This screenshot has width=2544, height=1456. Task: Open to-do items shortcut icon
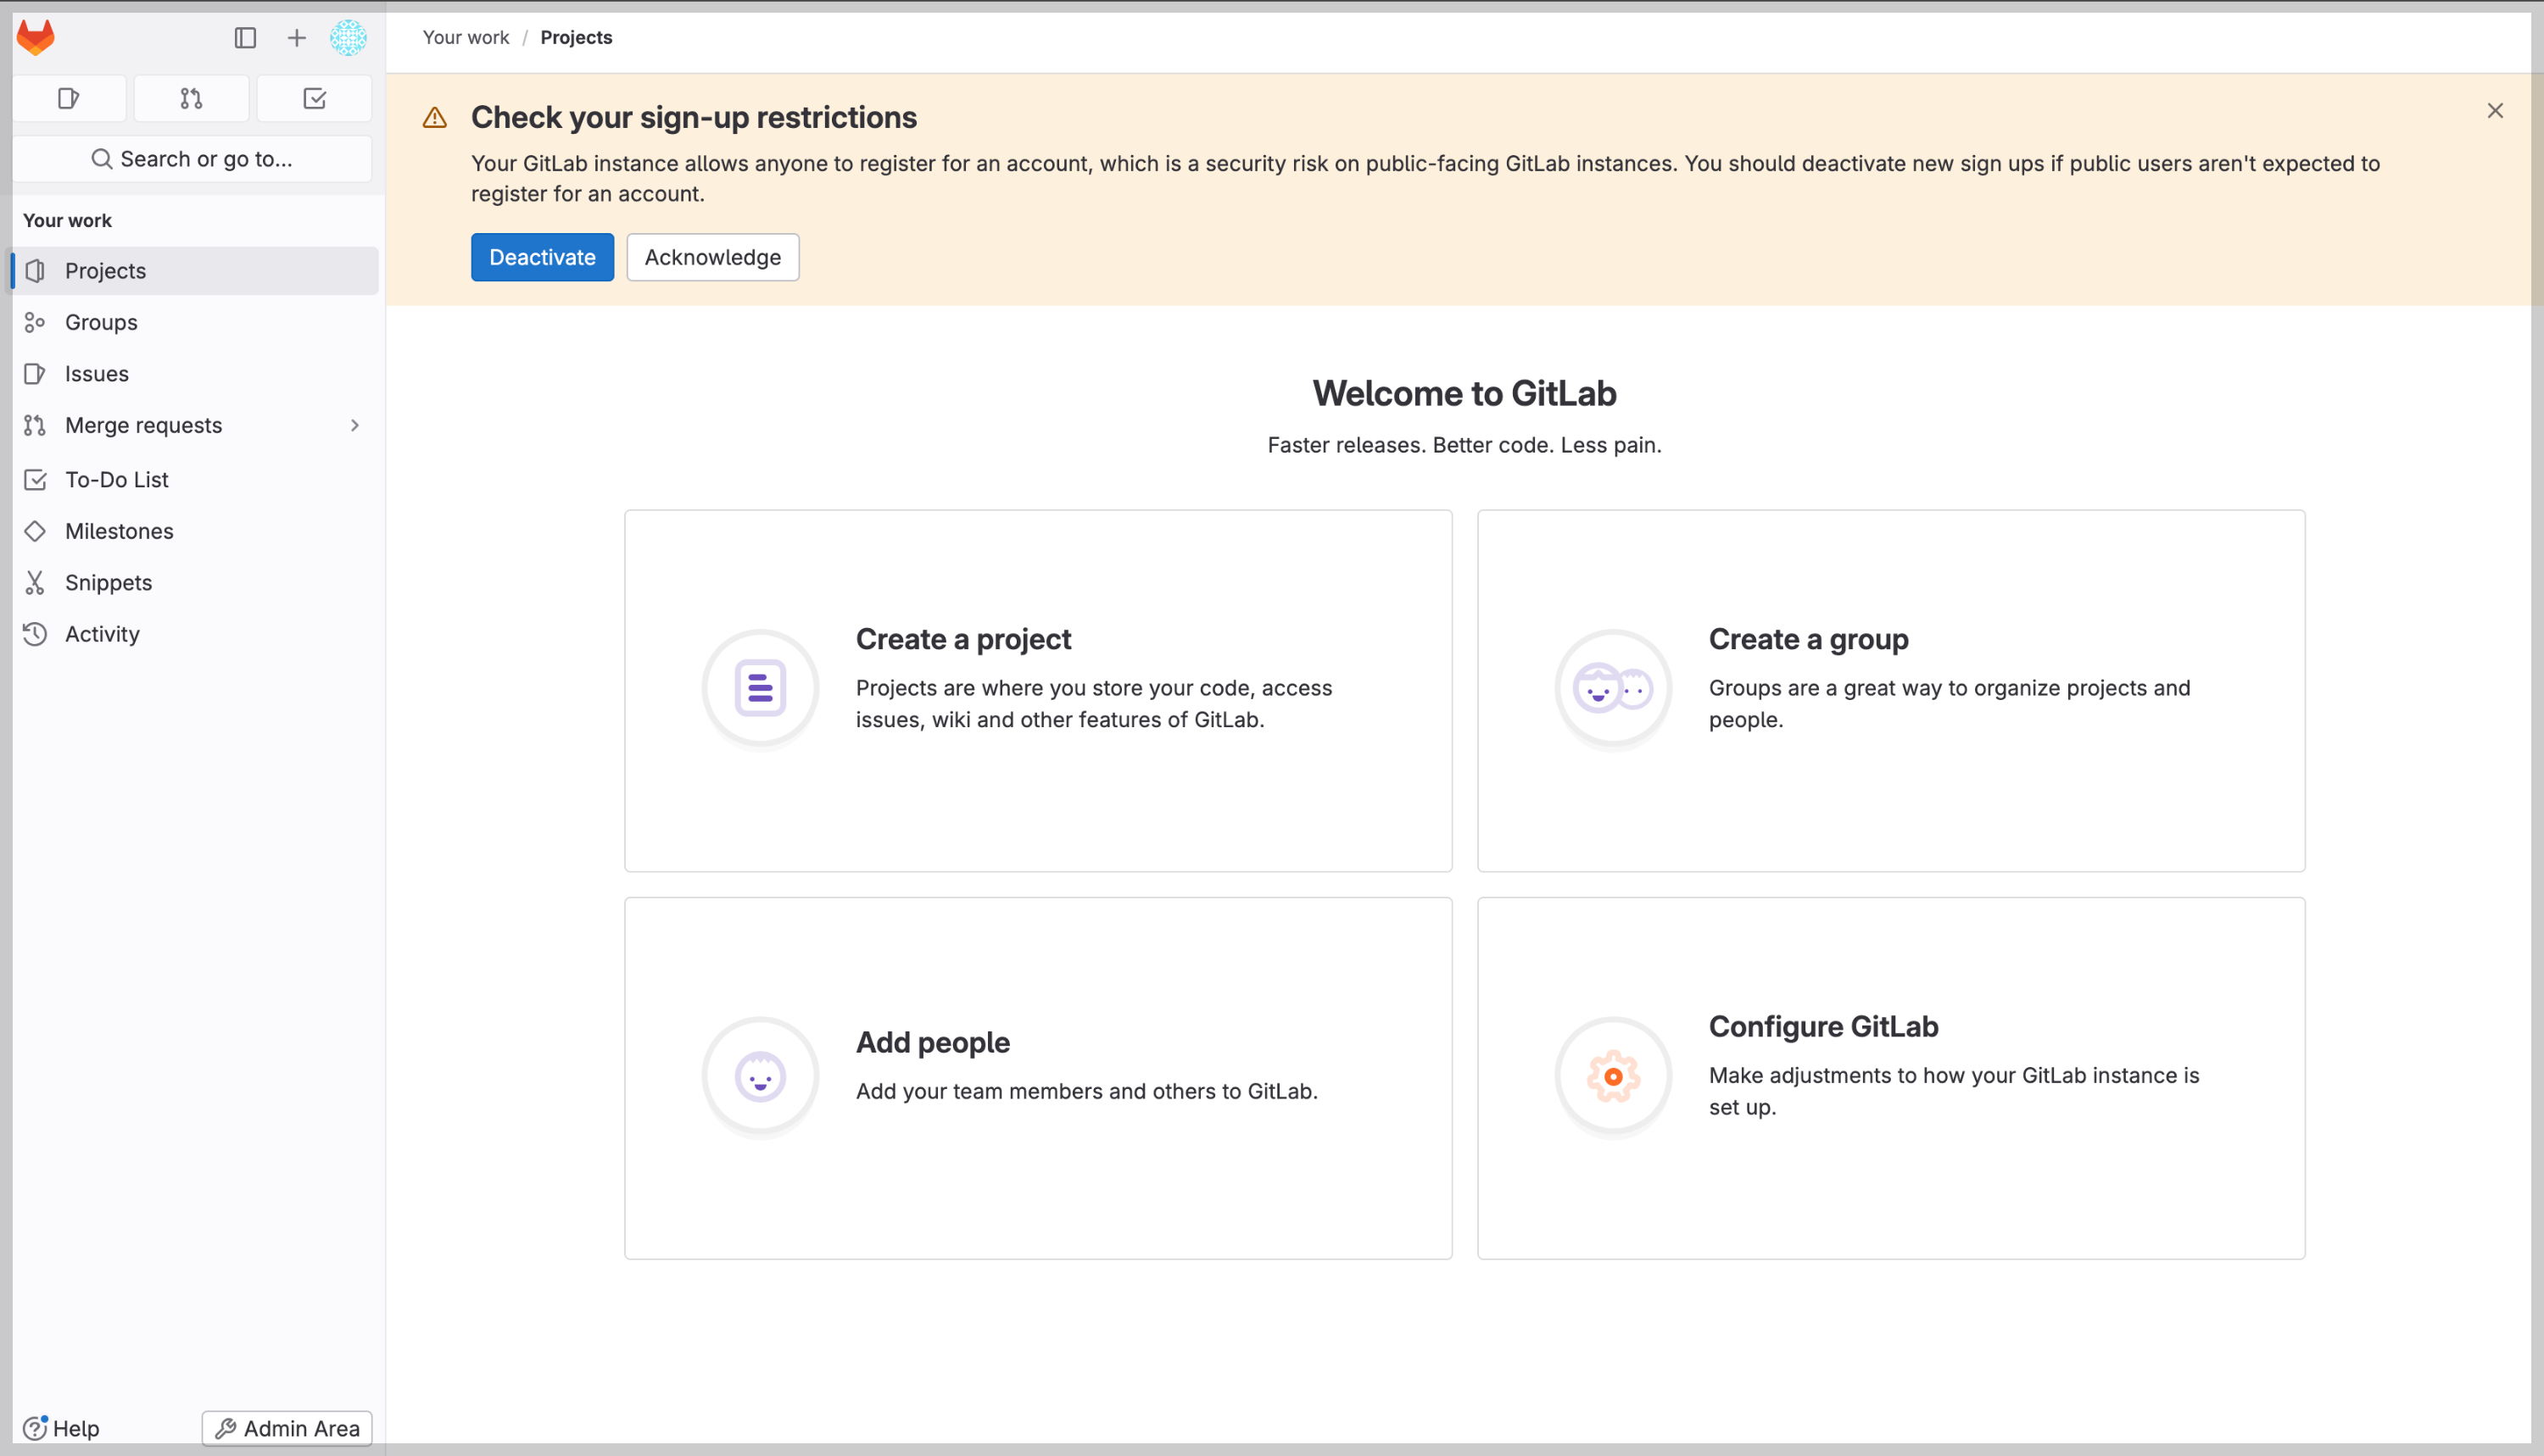314,98
